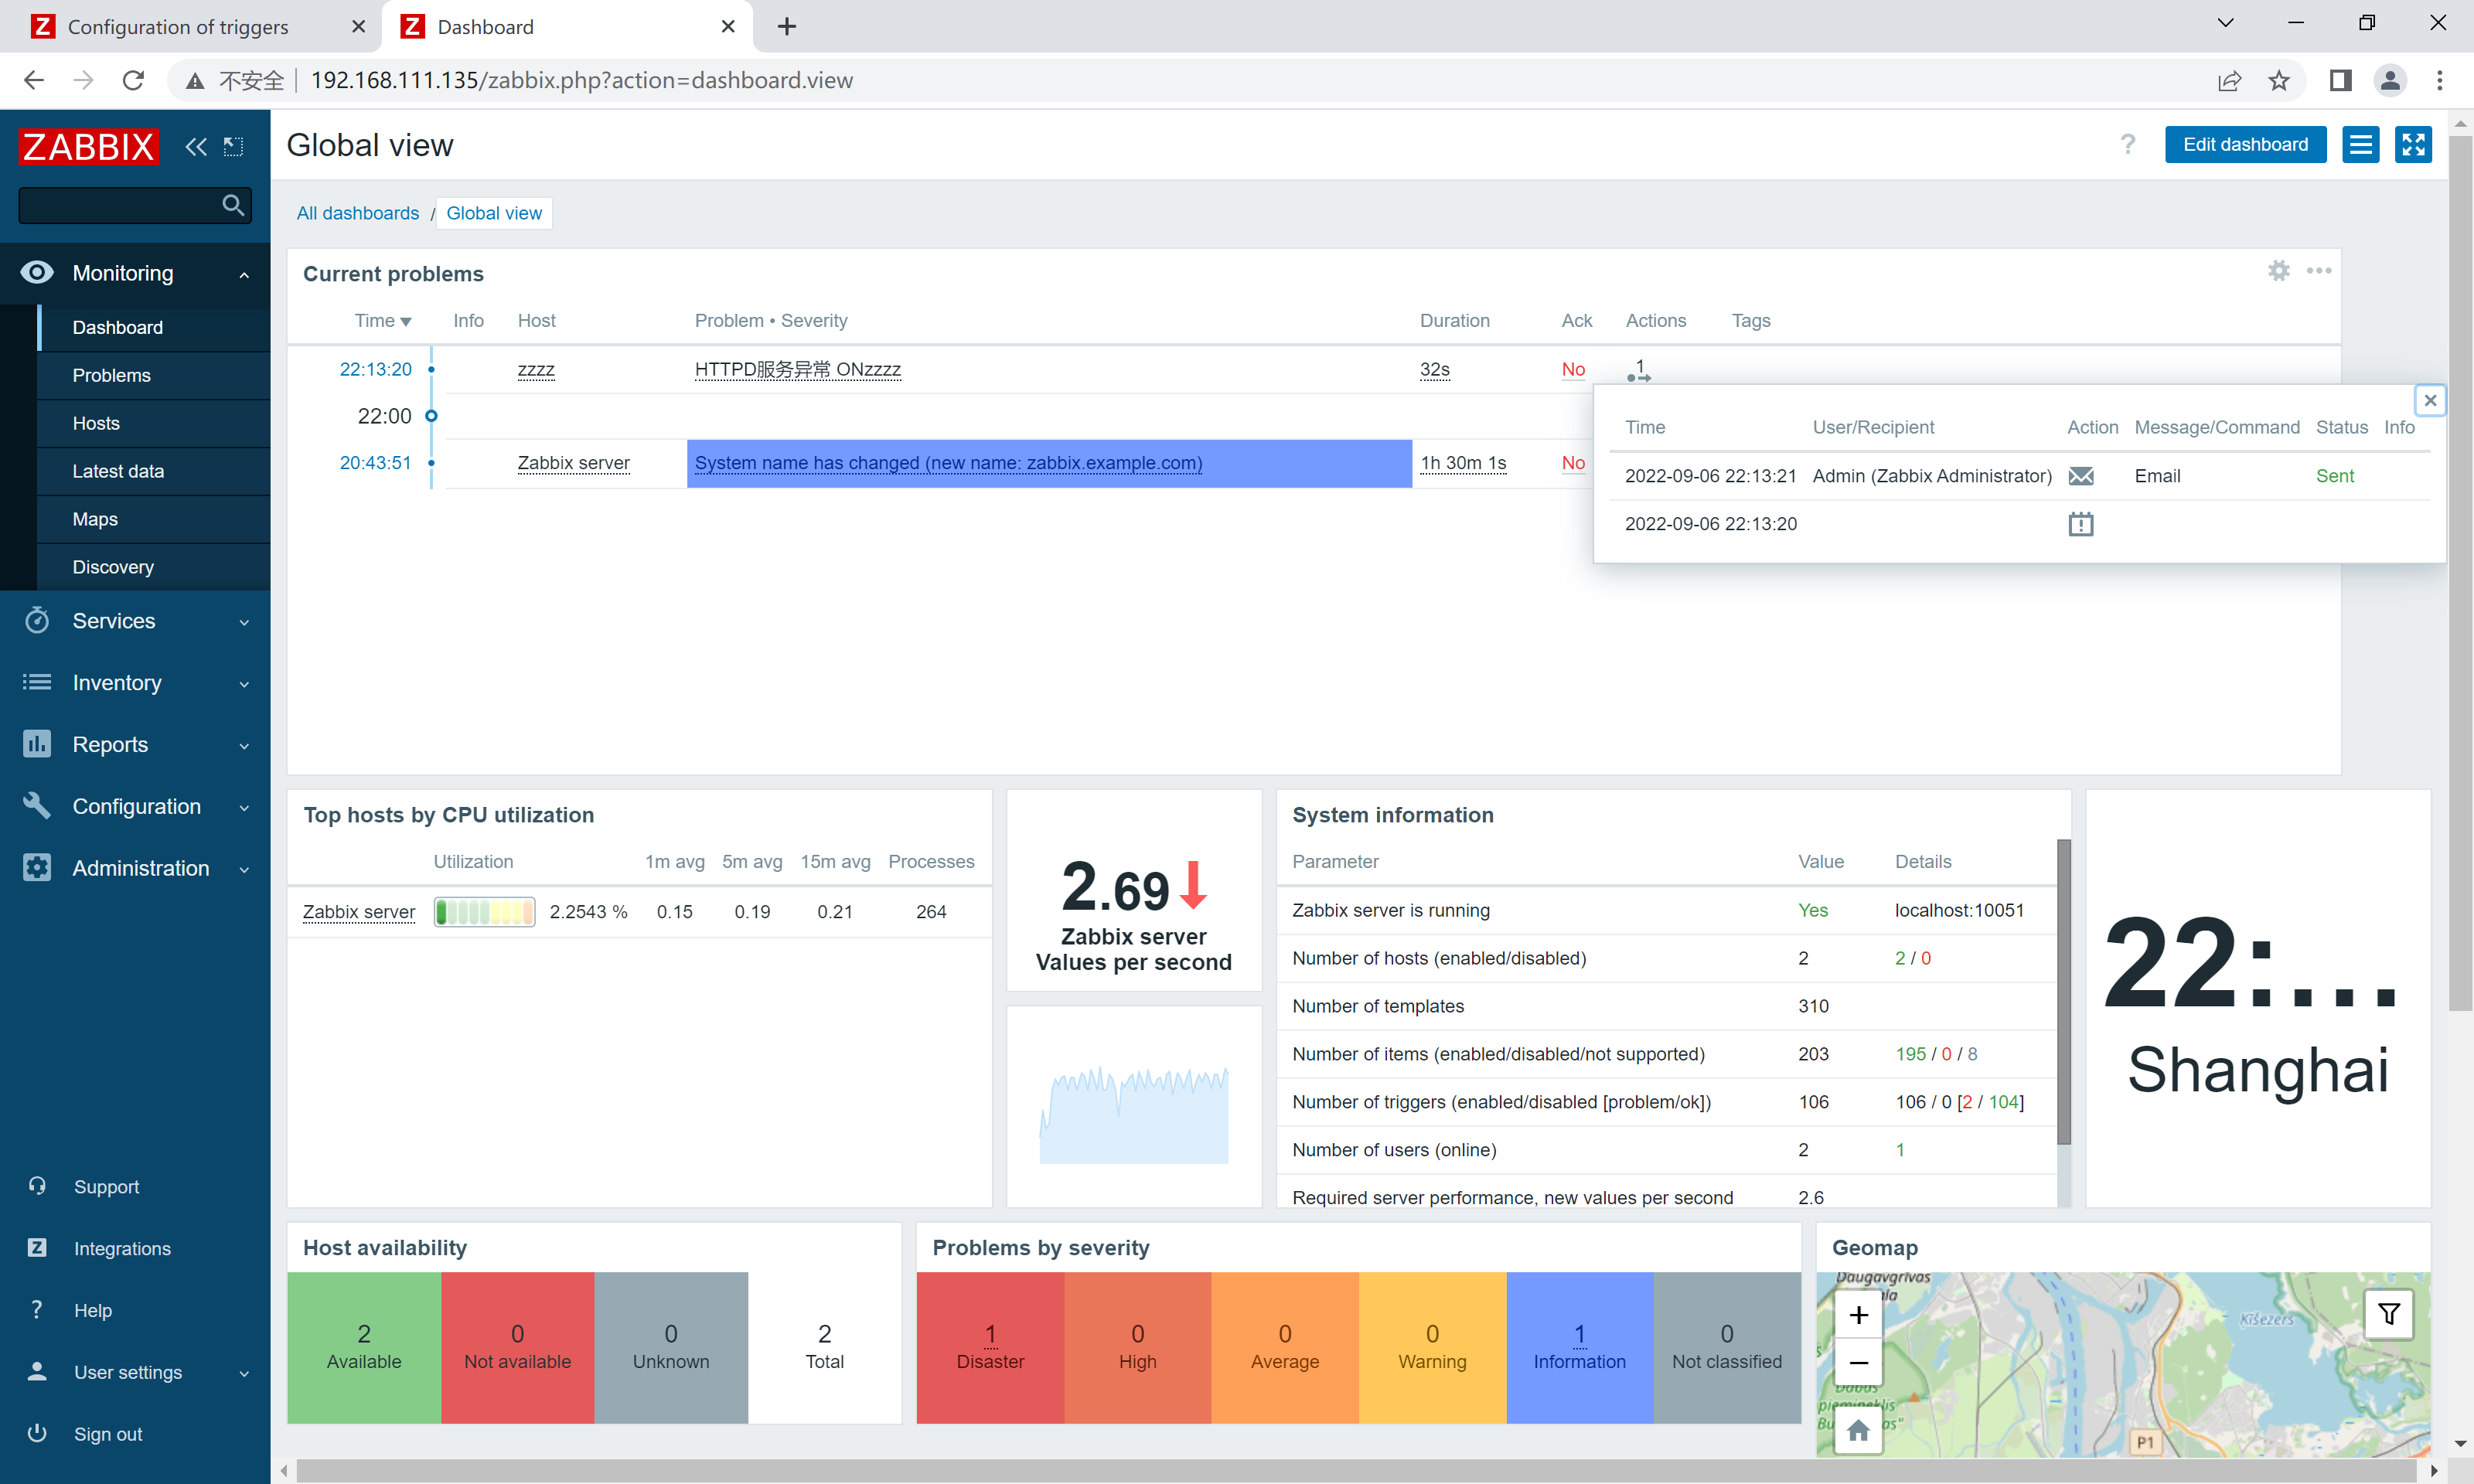This screenshot has width=2474, height=1484.
Task: Bookmark this page with the star icon
Action: (2279, 81)
